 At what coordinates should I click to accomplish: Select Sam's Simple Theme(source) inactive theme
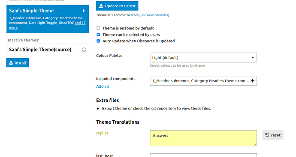pos(48,50)
